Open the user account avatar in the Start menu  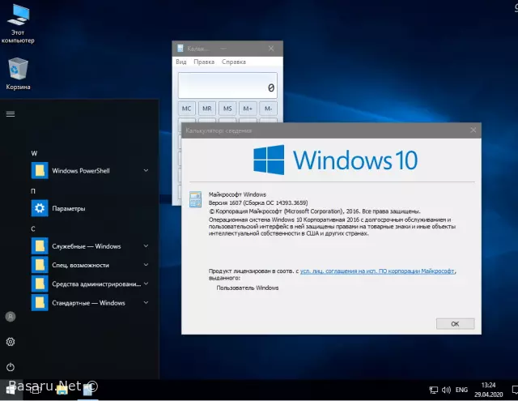point(11,317)
